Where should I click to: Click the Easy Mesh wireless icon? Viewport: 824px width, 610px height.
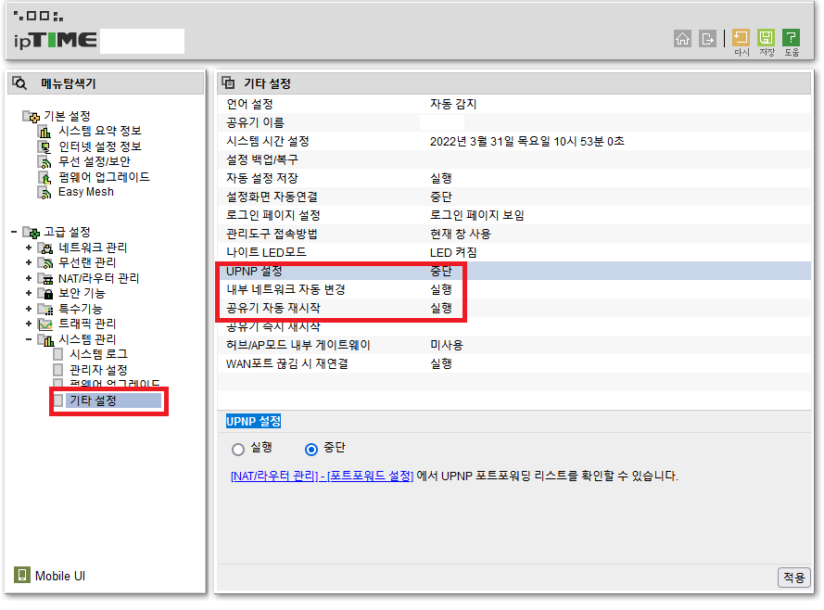44,193
